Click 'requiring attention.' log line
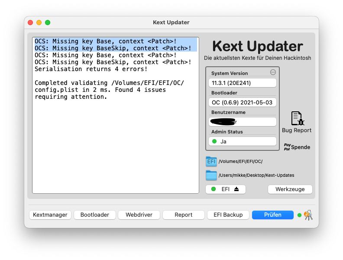 (71, 97)
